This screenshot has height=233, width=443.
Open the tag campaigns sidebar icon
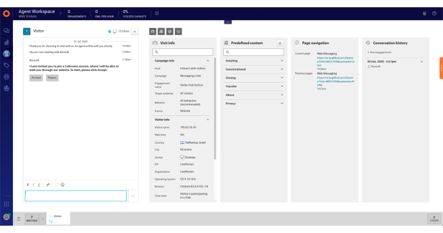pos(6,65)
